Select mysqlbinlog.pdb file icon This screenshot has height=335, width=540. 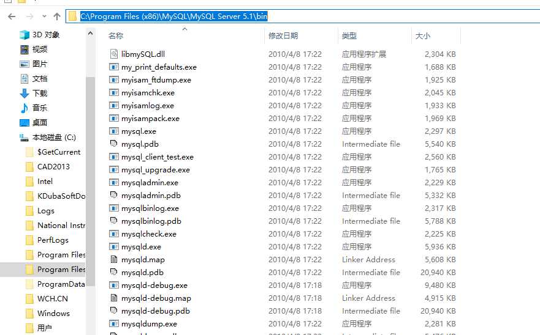point(113,220)
